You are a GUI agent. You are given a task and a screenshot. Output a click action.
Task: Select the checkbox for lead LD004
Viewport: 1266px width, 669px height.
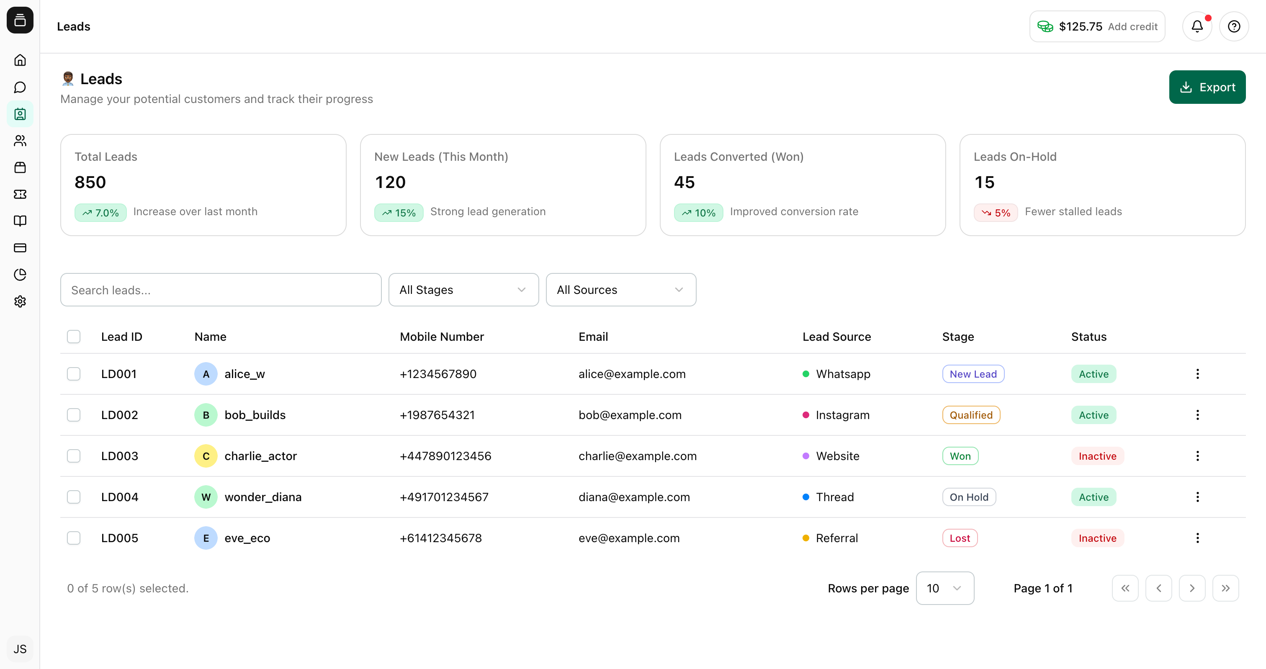click(74, 497)
